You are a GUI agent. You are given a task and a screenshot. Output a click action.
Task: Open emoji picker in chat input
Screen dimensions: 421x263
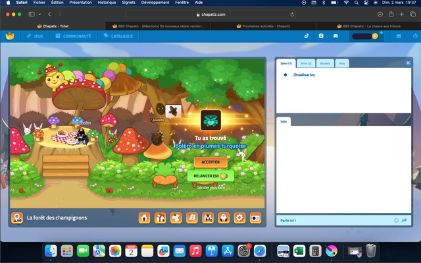point(396,221)
